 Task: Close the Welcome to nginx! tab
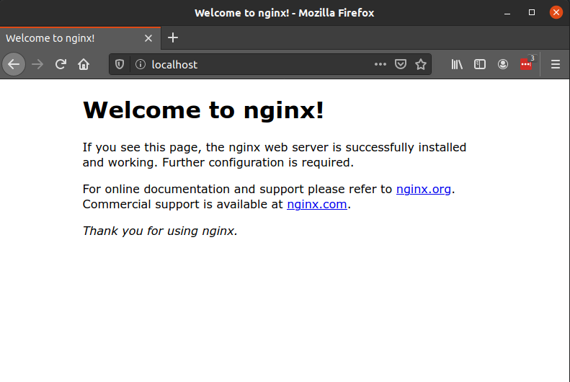(x=148, y=38)
